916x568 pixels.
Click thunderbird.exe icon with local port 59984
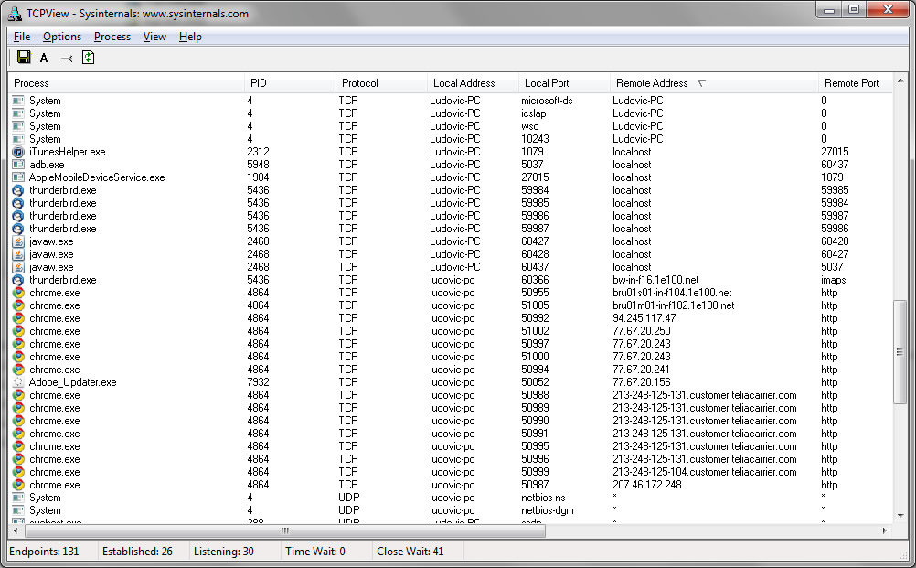(18, 190)
